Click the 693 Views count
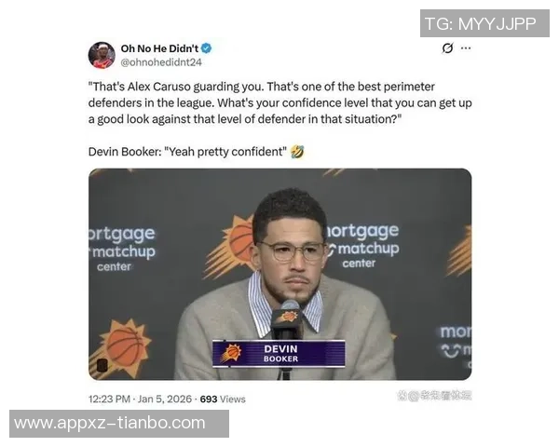The height and width of the screenshot is (447, 559). pyautogui.click(x=223, y=400)
